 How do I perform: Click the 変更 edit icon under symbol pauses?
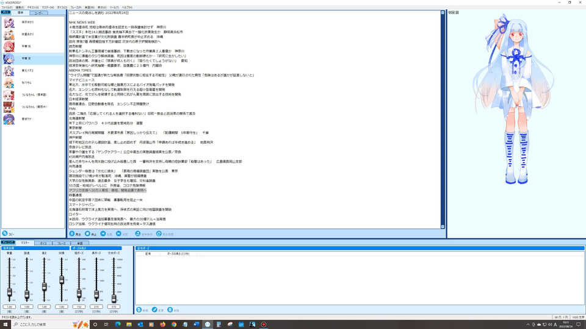click(x=154, y=310)
